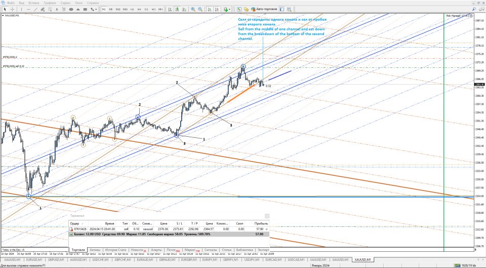Screen dimensions: 486x268
Task: Toggle the Авто-торговля button
Action: (263, 9)
